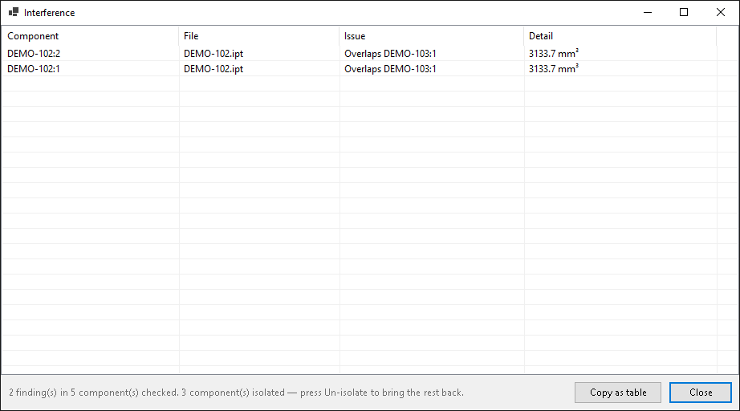Click the findings status message text
The width and height of the screenshot is (740, 411).
click(x=236, y=393)
